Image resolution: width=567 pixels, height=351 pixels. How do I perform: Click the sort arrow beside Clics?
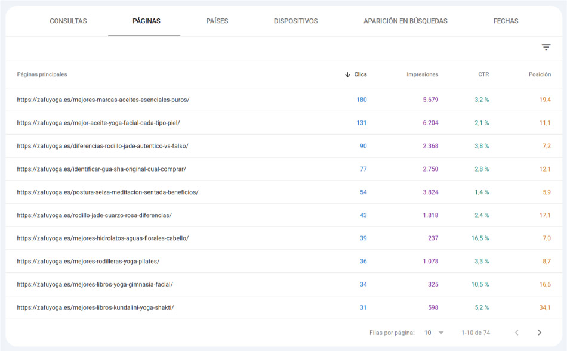click(x=347, y=74)
